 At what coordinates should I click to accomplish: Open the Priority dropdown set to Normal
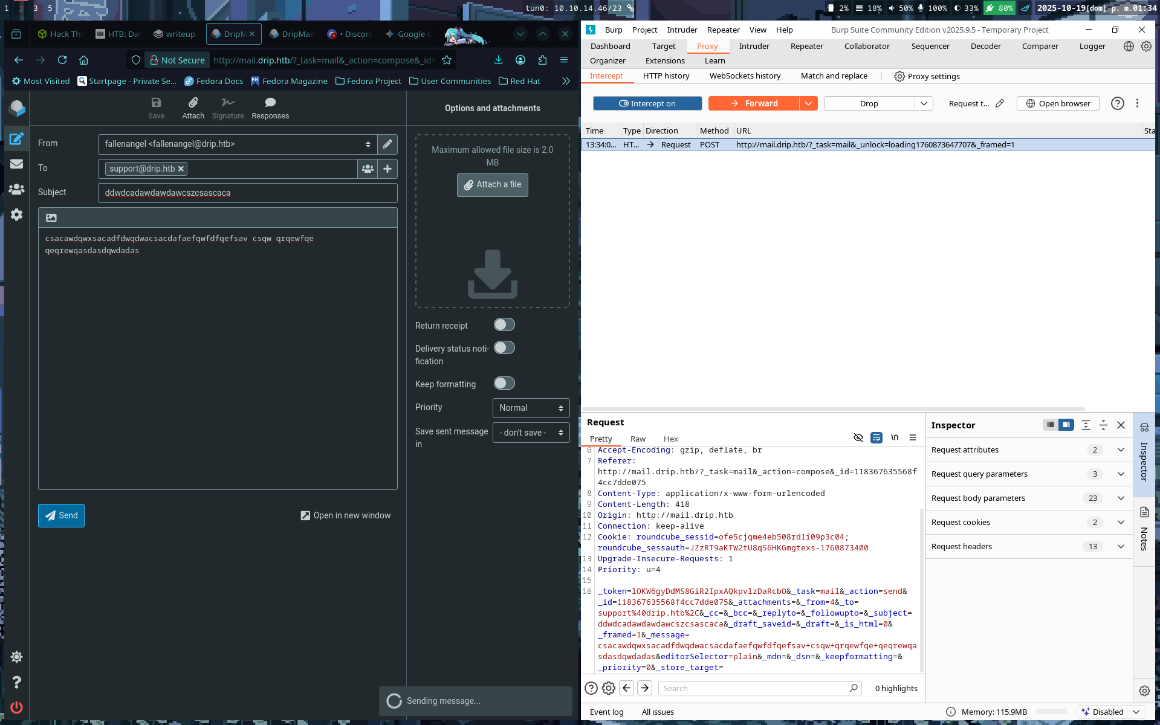[x=531, y=408]
